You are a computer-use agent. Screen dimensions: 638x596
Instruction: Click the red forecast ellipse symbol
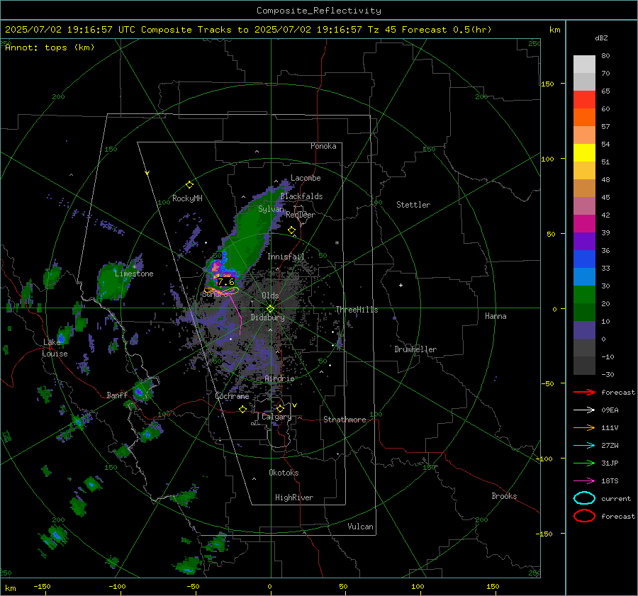[x=584, y=516]
